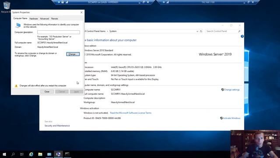Screen dimensions: 280x158
Task: Switch to the Hardware tab
Action: point(34,18)
